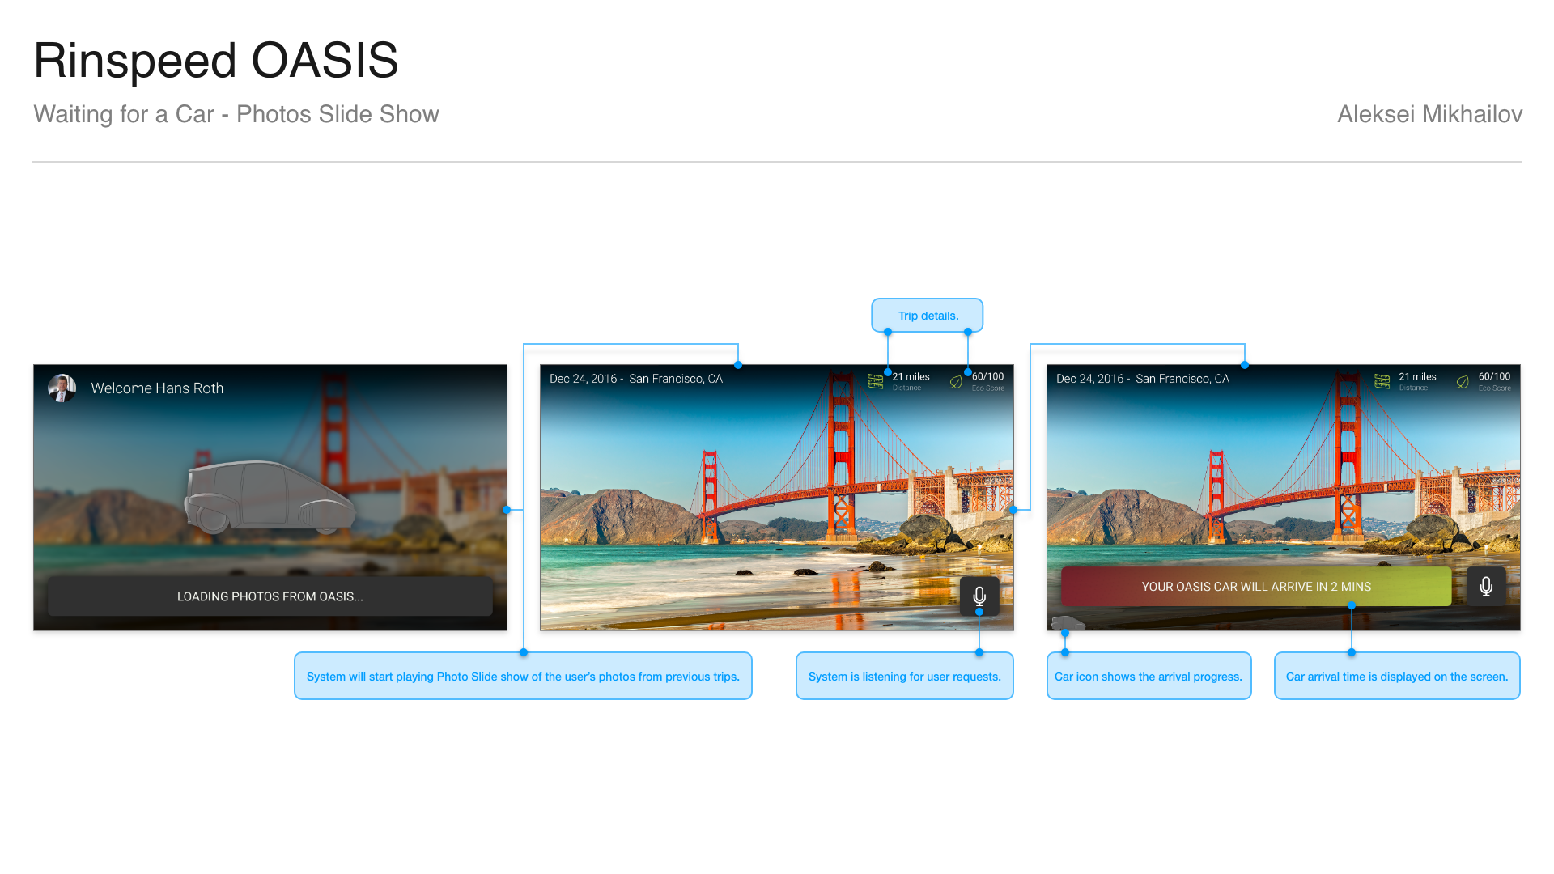
Task: Click the 'Rinspeed OASIS' slide title
Action: [x=216, y=61]
